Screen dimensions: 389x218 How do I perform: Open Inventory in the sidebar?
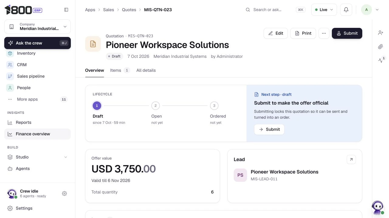(x=38, y=53)
